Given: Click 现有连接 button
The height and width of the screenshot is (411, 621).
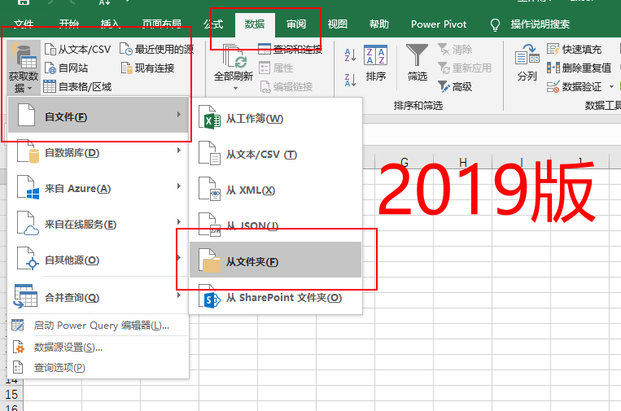Looking at the screenshot, I should pyautogui.click(x=148, y=68).
